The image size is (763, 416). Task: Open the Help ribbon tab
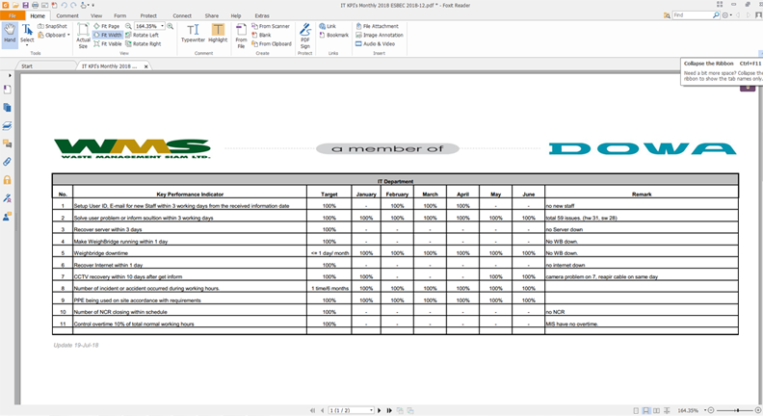[236, 15]
